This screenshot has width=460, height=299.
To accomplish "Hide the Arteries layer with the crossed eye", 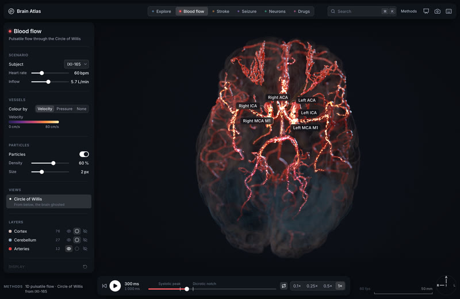I will pos(85,249).
